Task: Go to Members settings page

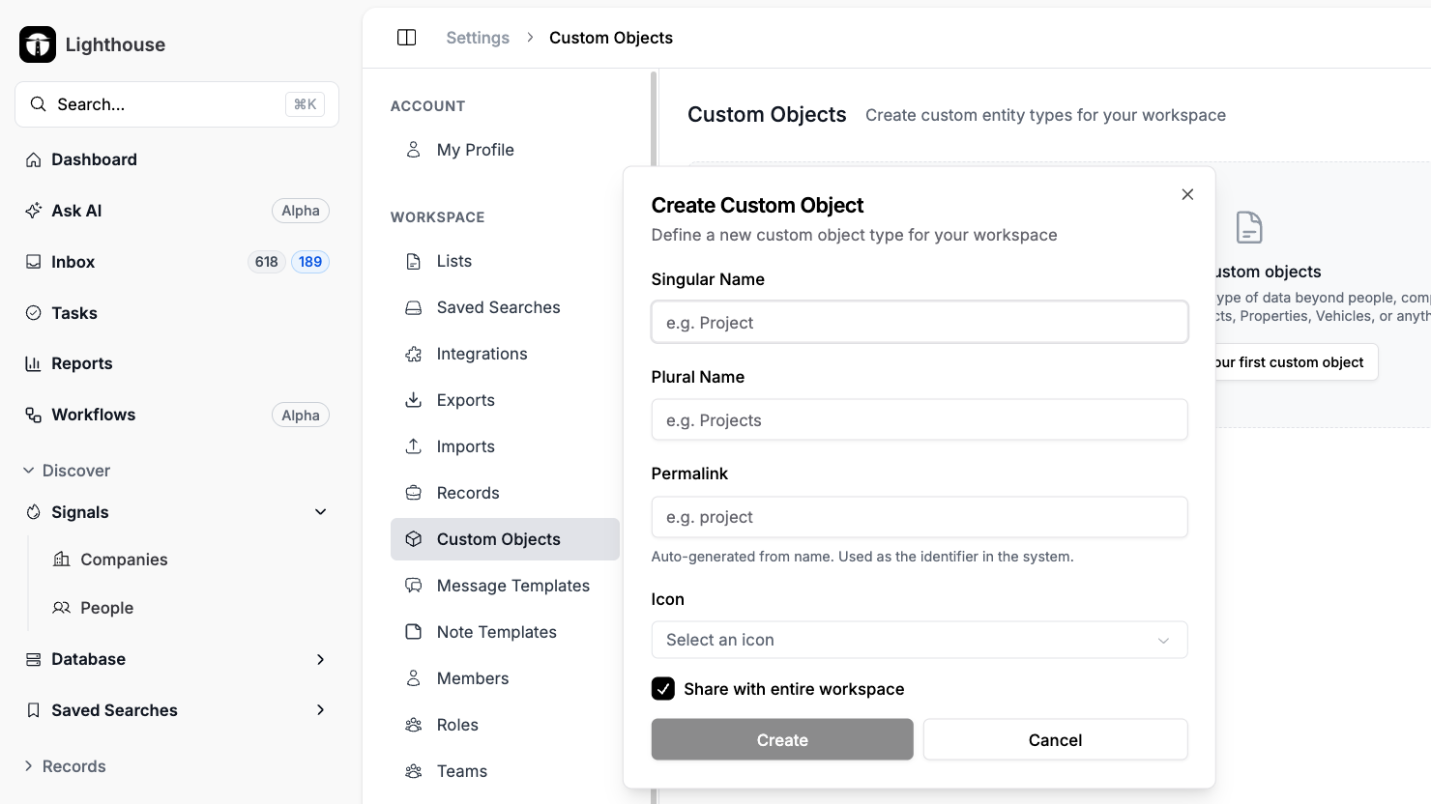Action: click(505, 678)
